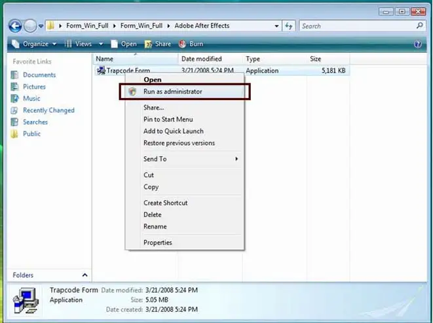Open the address bar history dropdown
Screen dimensions: 433x323
click(x=276, y=26)
